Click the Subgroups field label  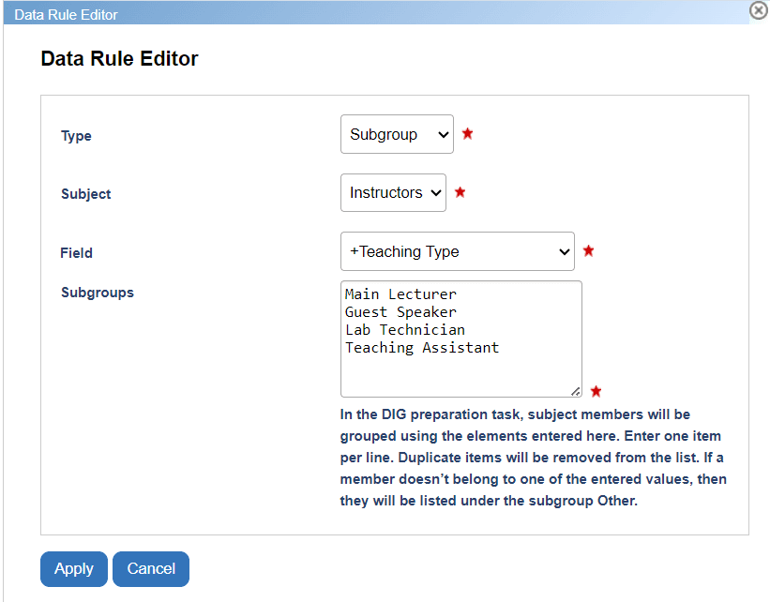point(98,293)
